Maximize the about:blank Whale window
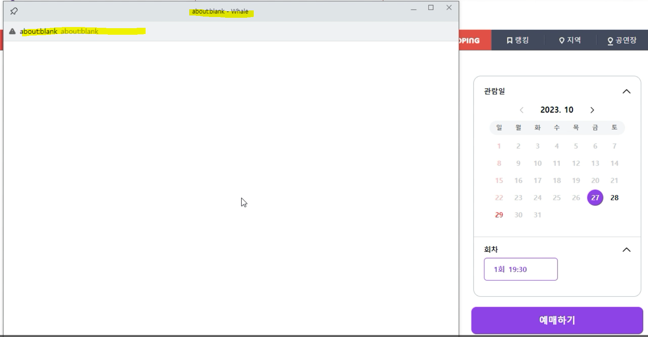Screen dimensions: 648x337 431,8
